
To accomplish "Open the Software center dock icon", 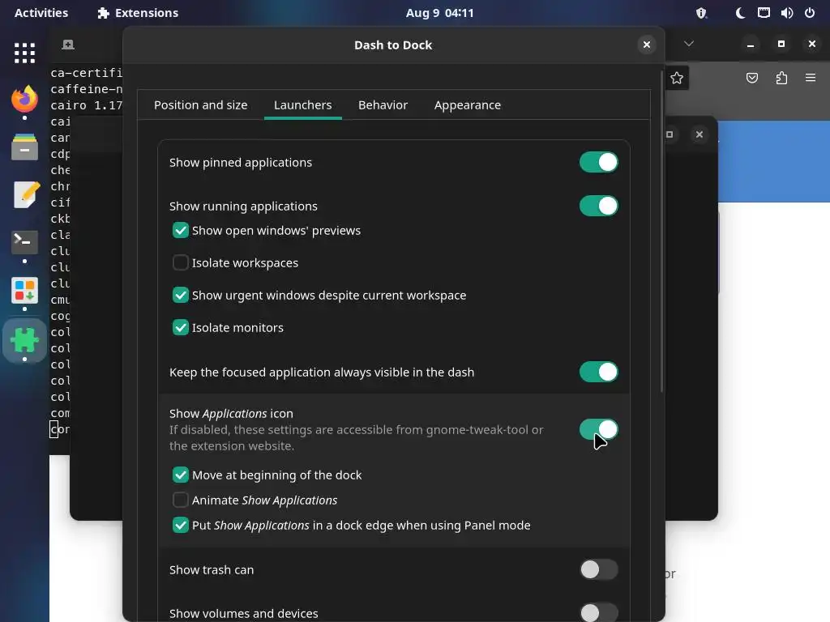I will [24, 291].
